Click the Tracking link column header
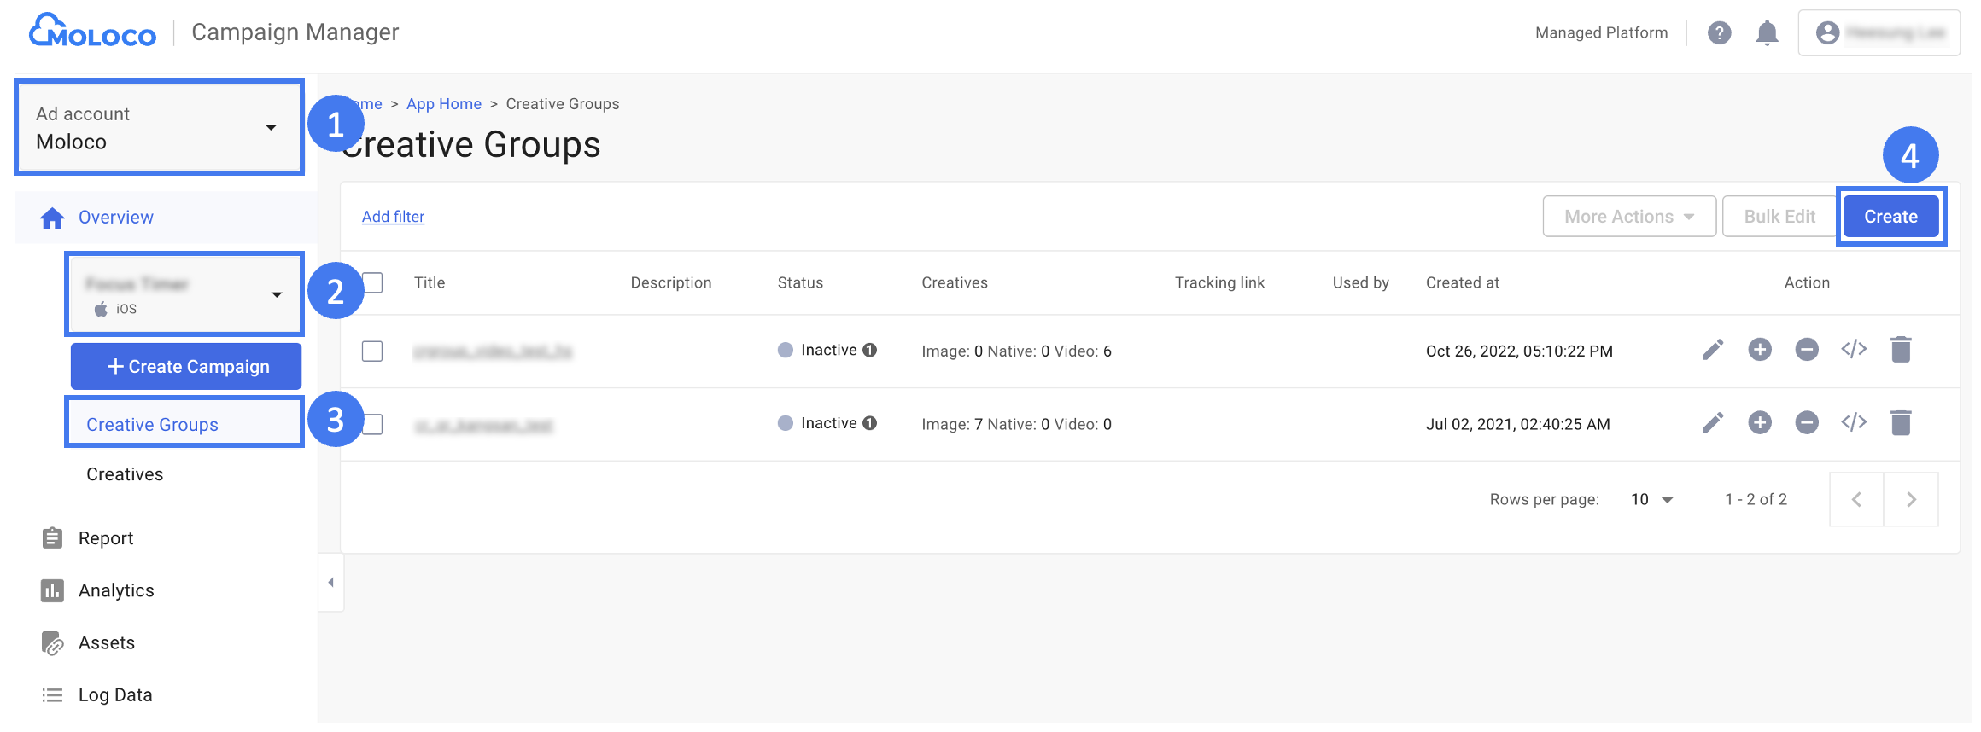This screenshot has width=1981, height=732. (x=1219, y=283)
